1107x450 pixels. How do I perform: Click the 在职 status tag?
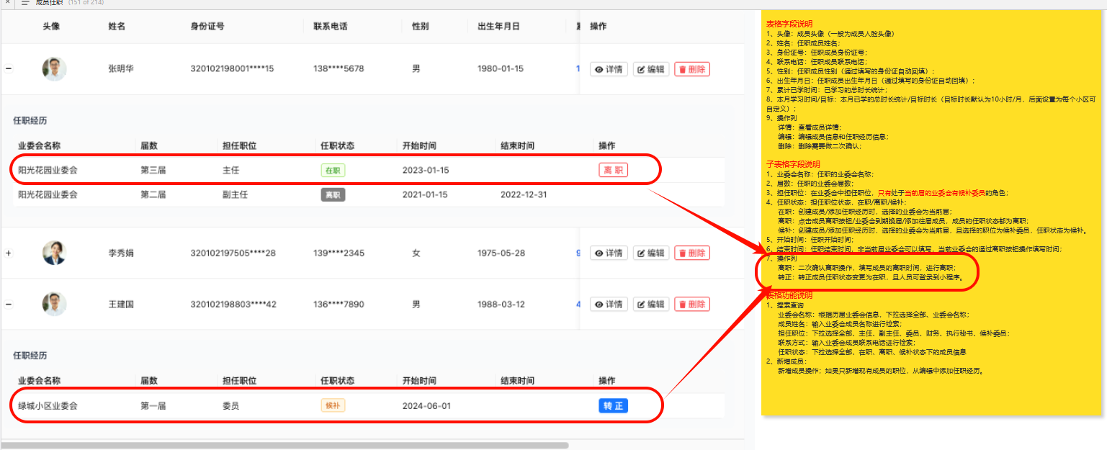(333, 171)
